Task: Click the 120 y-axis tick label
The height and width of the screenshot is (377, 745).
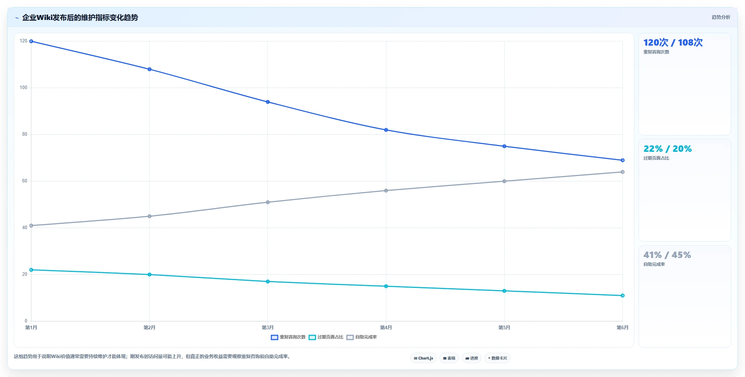Action: [24, 41]
